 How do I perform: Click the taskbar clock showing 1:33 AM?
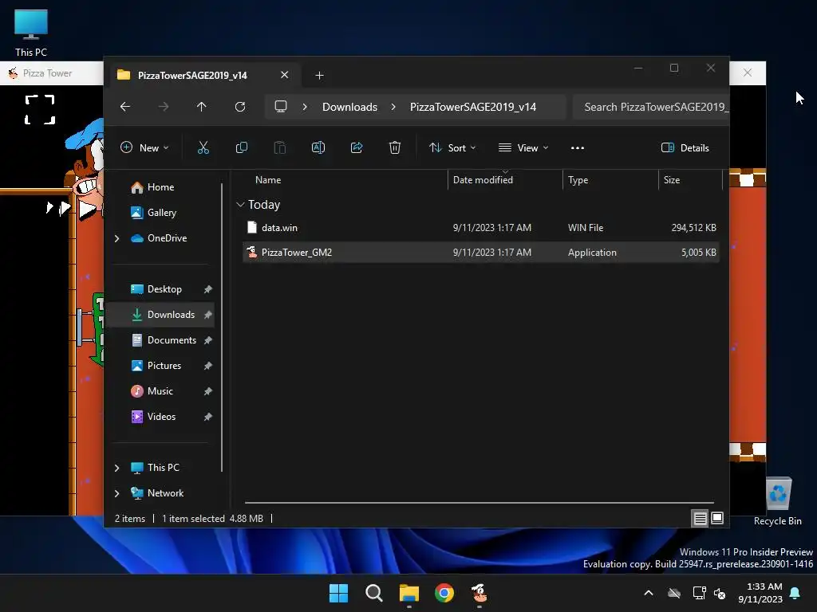pyautogui.click(x=760, y=593)
